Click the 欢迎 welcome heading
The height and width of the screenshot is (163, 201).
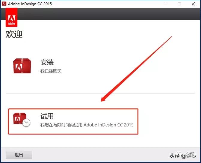coord(14,34)
